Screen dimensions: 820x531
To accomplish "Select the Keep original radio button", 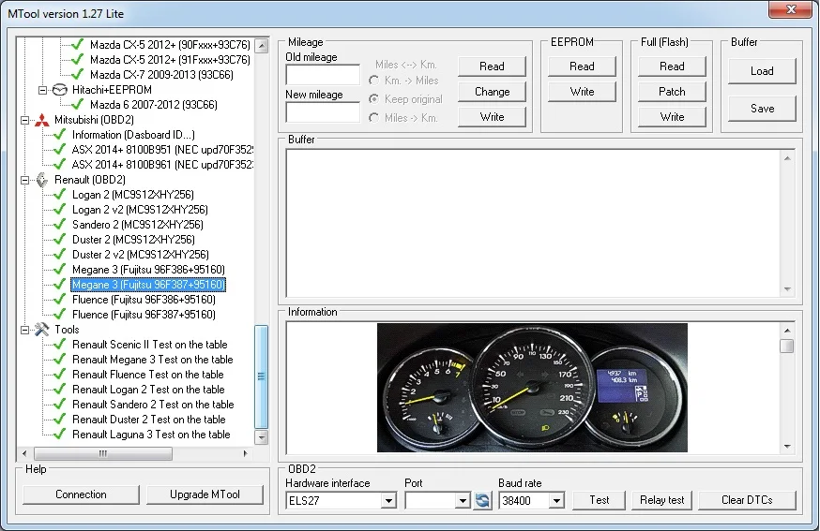I will 375,99.
